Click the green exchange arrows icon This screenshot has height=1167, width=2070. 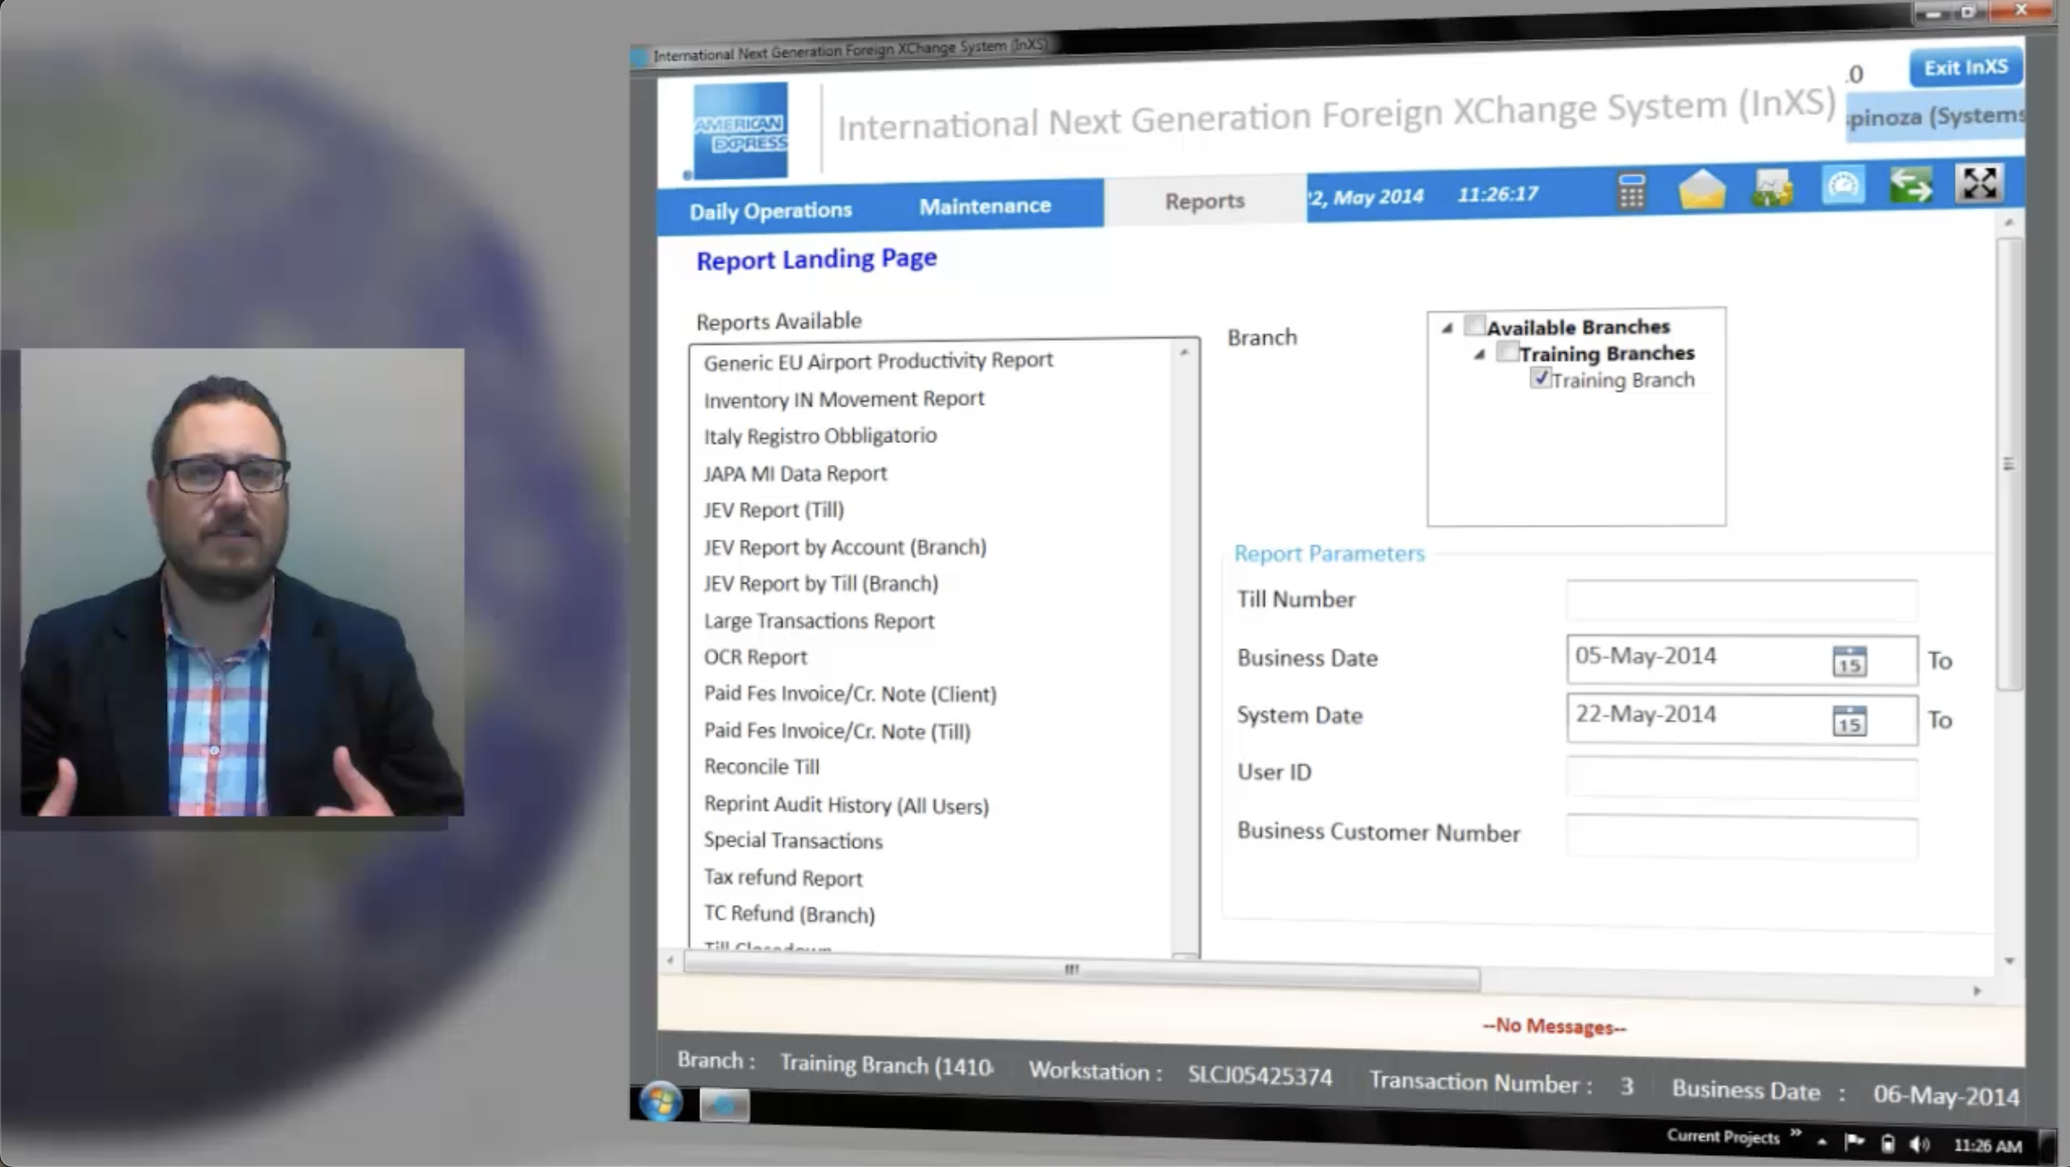(x=1910, y=185)
